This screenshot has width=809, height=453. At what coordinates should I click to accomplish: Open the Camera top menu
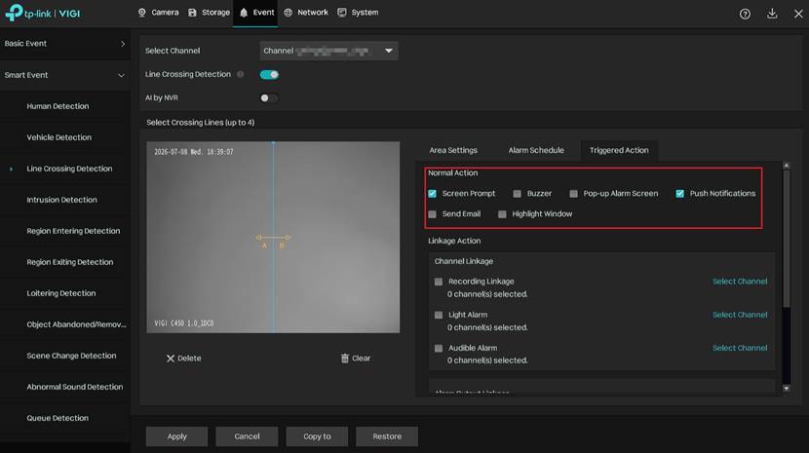pos(159,13)
